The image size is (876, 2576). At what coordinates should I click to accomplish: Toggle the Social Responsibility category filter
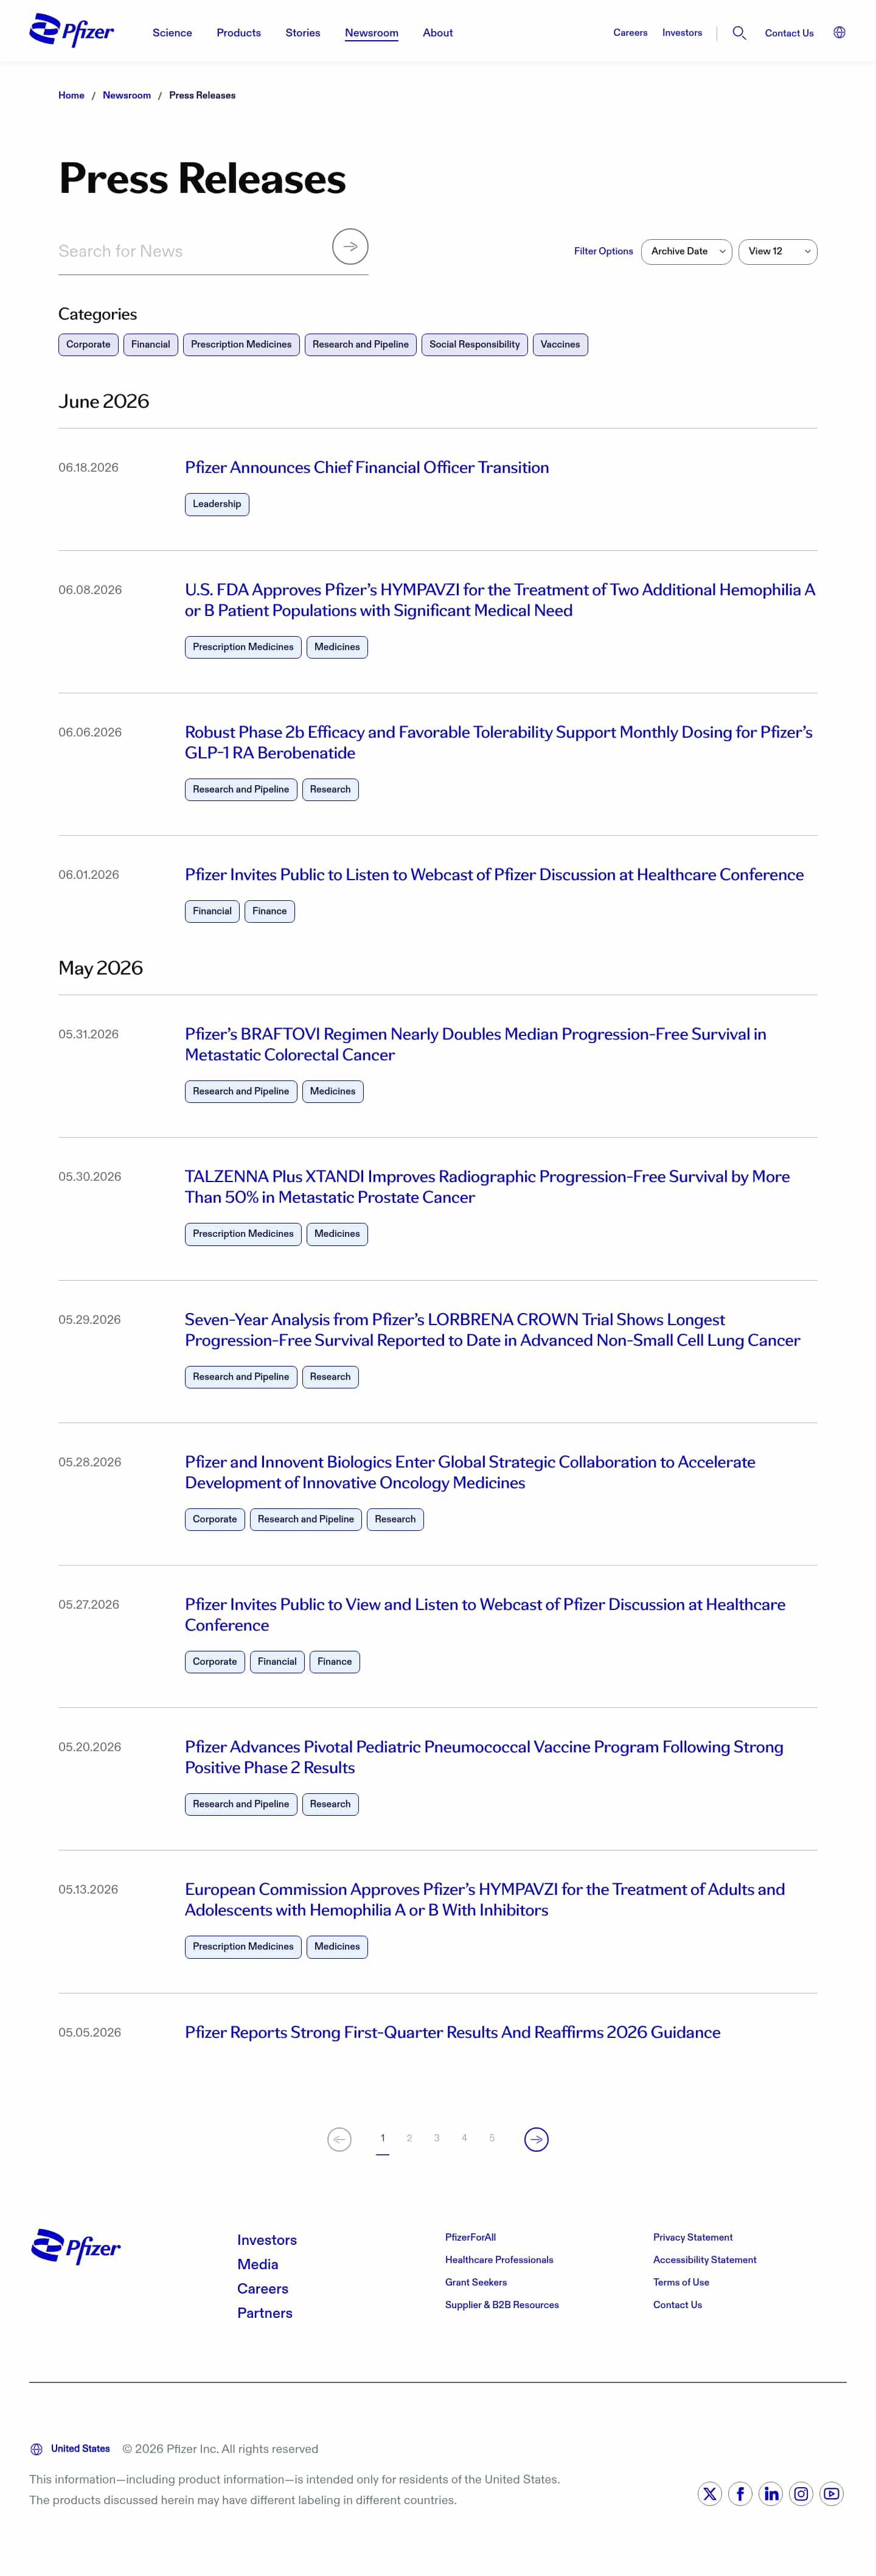click(474, 344)
